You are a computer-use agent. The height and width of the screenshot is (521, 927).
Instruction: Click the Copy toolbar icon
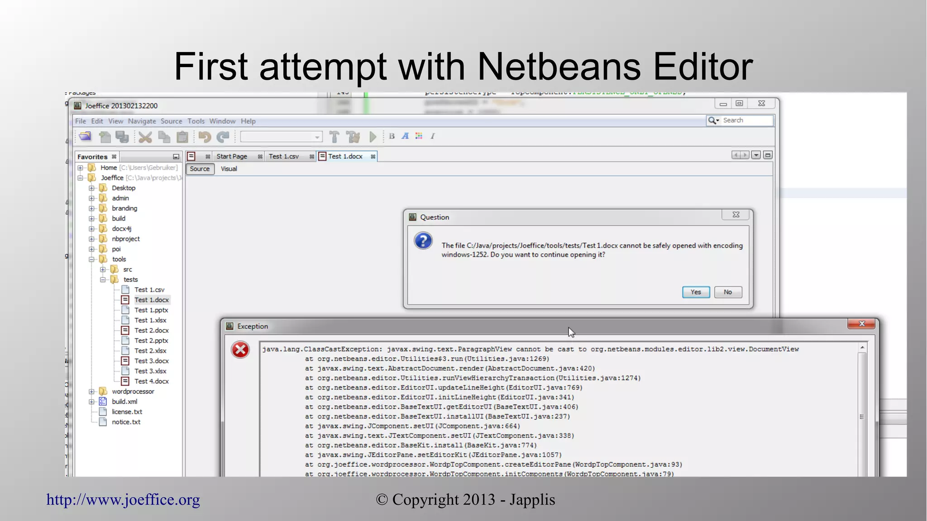[164, 136]
